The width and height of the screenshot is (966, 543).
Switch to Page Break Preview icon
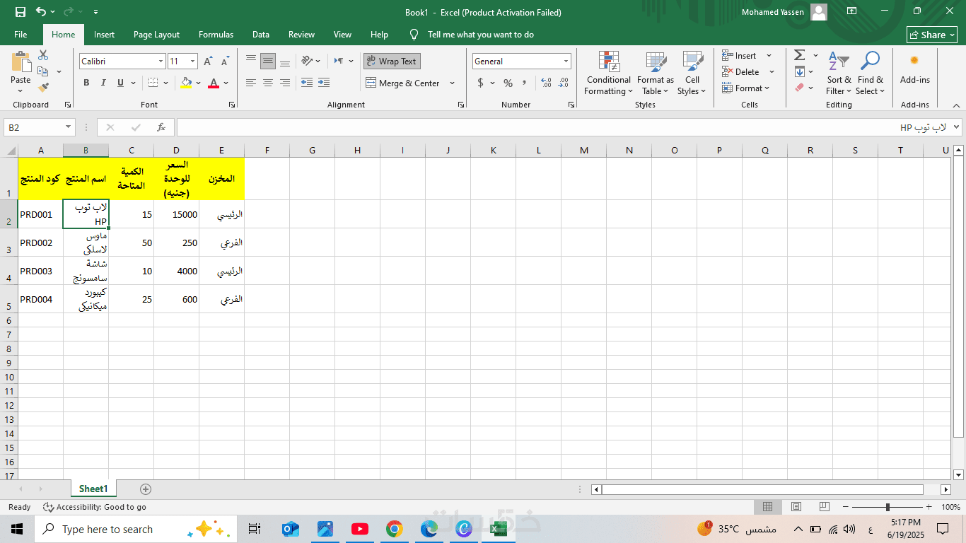click(x=825, y=507)
